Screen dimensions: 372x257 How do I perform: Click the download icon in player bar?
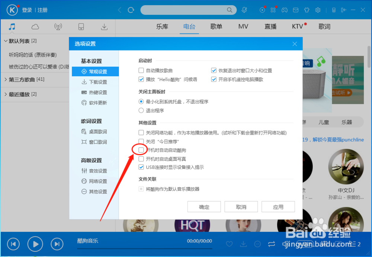coord(243,244)
